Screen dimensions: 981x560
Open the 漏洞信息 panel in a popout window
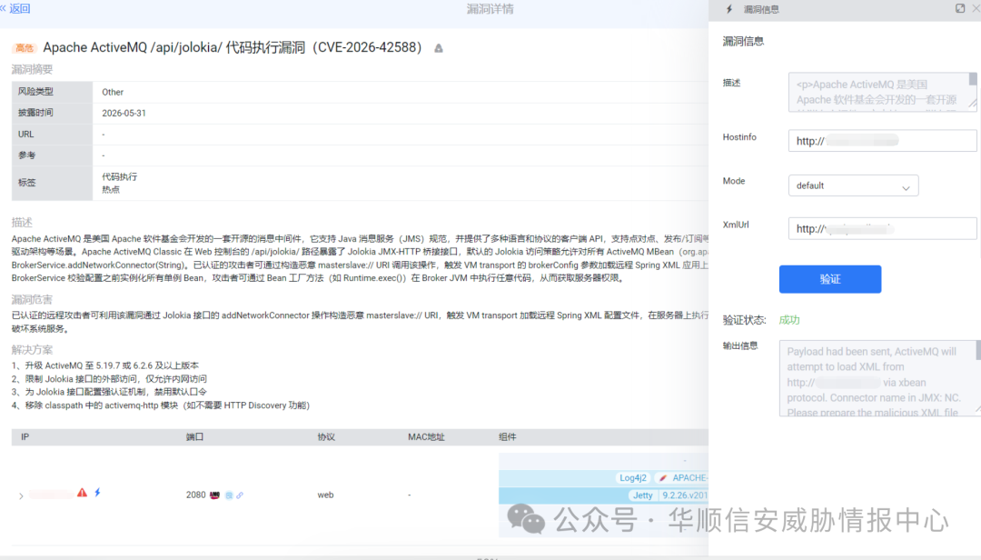click(x=960, y=9)
